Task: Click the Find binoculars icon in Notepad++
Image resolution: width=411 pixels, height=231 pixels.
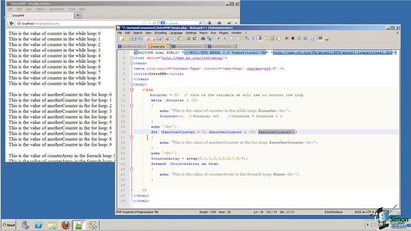Action: [203, 38]
